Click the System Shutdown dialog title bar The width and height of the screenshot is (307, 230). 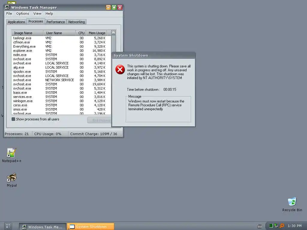(153, 55)
